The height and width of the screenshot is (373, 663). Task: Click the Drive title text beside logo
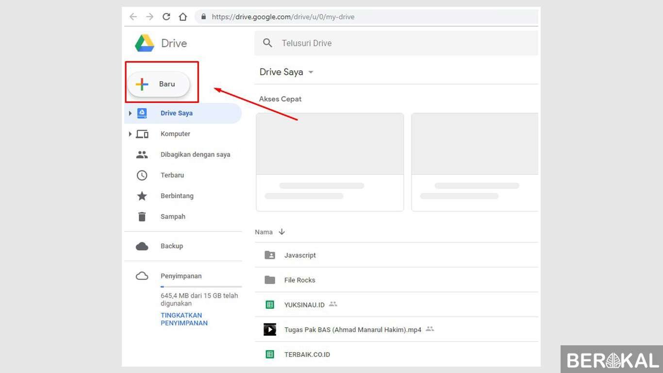click(x=174, y=43)
